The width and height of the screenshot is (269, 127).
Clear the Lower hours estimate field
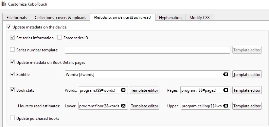pyautogui.click(x=123, y=106)
